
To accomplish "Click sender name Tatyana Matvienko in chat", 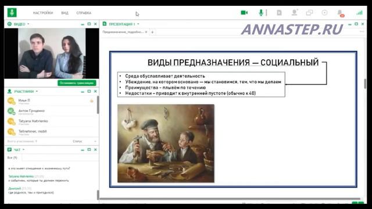I will [21, 176].
